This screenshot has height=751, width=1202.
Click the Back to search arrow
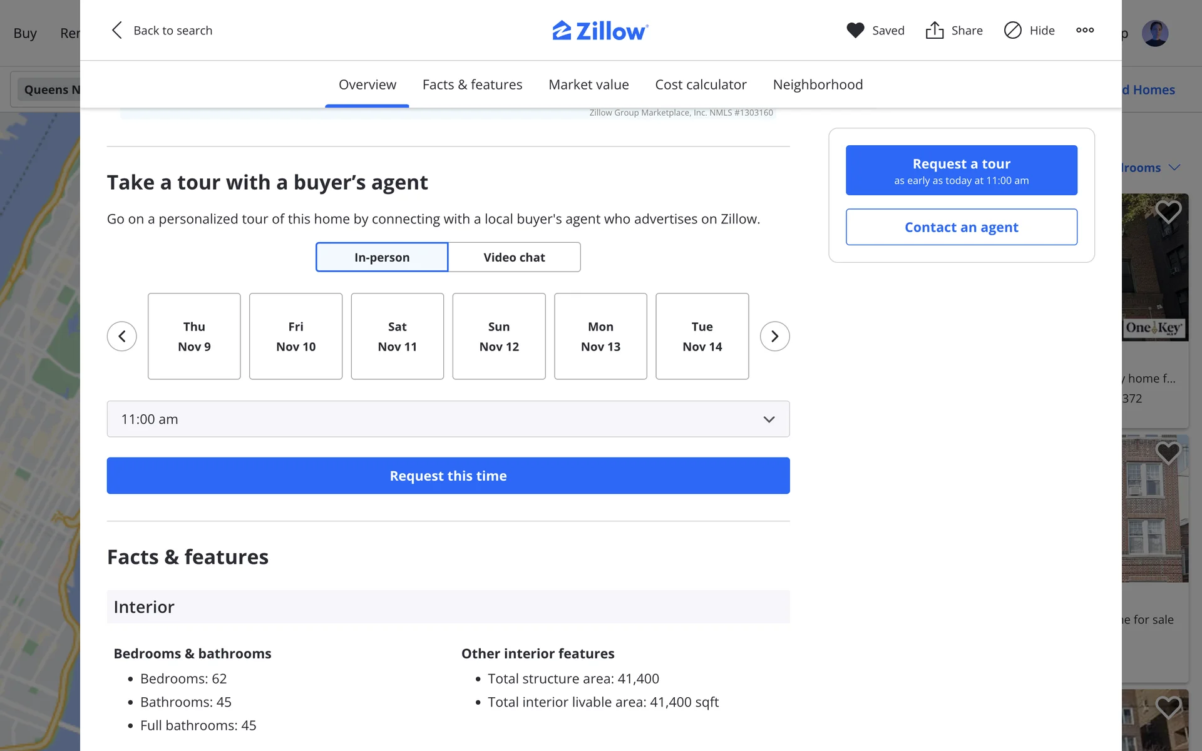pos(117,30)
